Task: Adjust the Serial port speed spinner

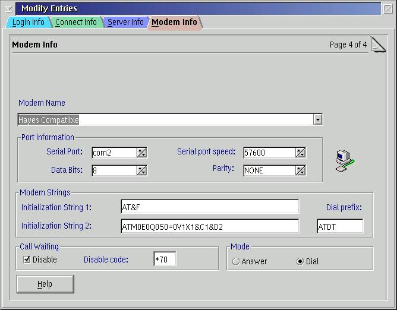Action: pyautogui.click(x=300, y=153)
